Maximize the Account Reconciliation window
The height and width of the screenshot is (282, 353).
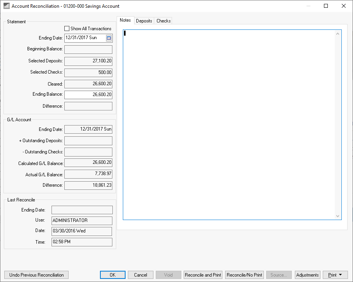point(326,6)
